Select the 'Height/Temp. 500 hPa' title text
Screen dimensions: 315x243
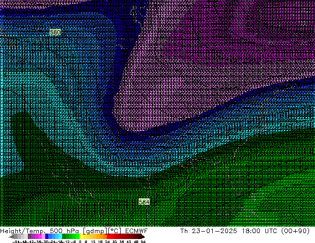(39, 231)
